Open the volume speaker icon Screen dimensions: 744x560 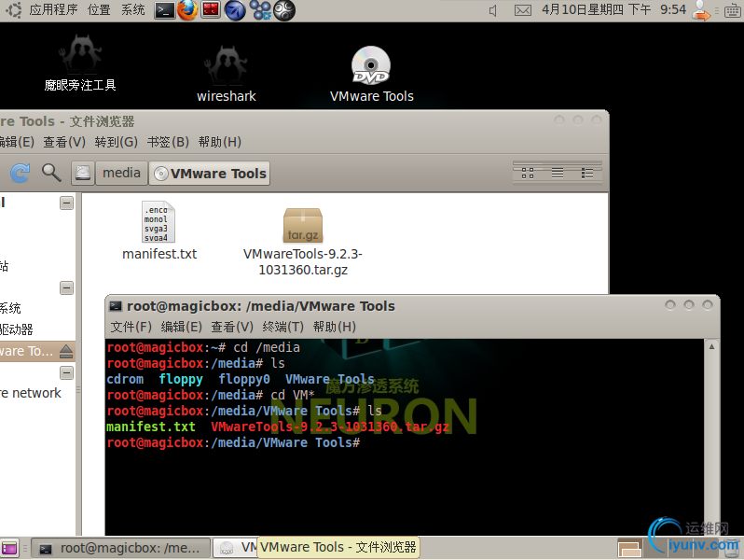(493, 10)
